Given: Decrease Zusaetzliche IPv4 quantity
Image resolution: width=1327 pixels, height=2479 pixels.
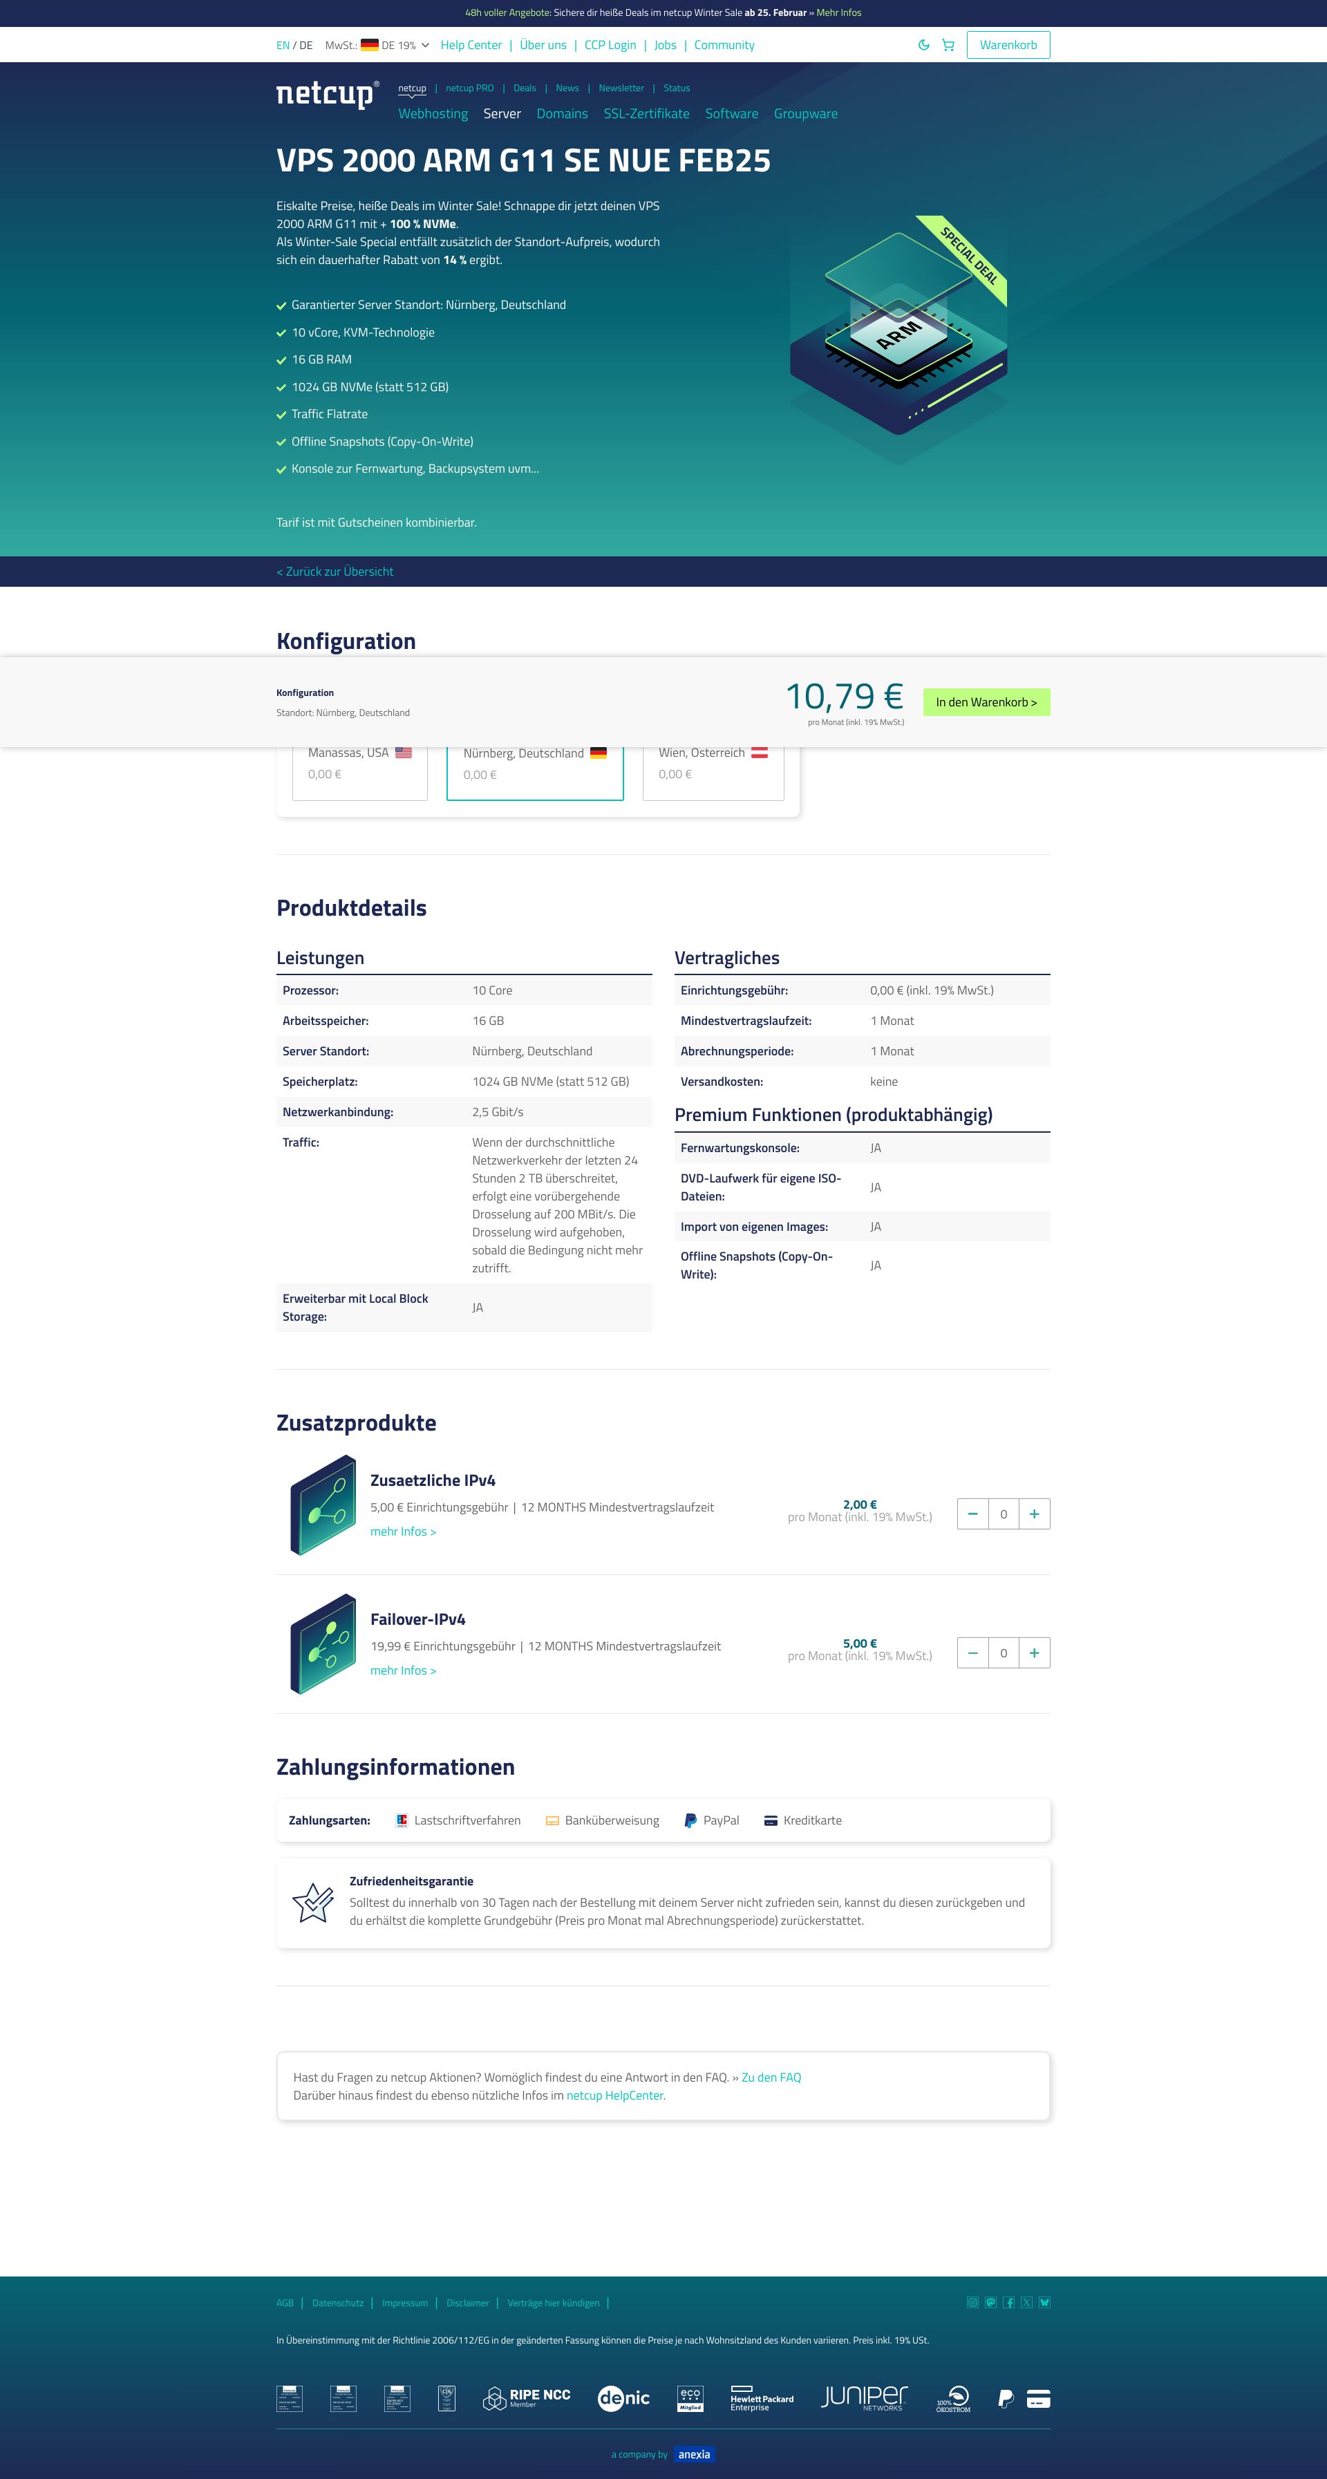Looking at the screenshot, I should coord(973,1514).
